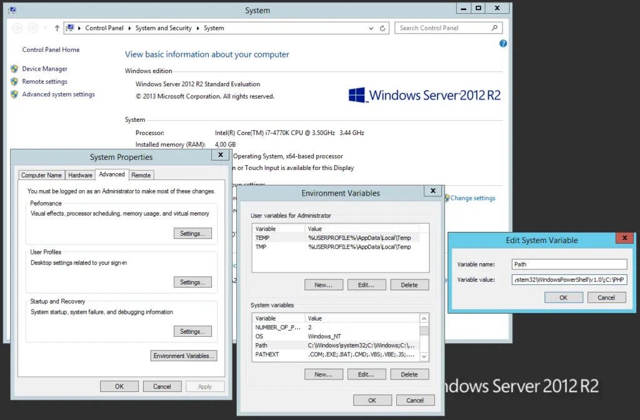This screenshot has height=420, width=640.
Task: Click the Environment Variables... button
Action: click(184, 356)
